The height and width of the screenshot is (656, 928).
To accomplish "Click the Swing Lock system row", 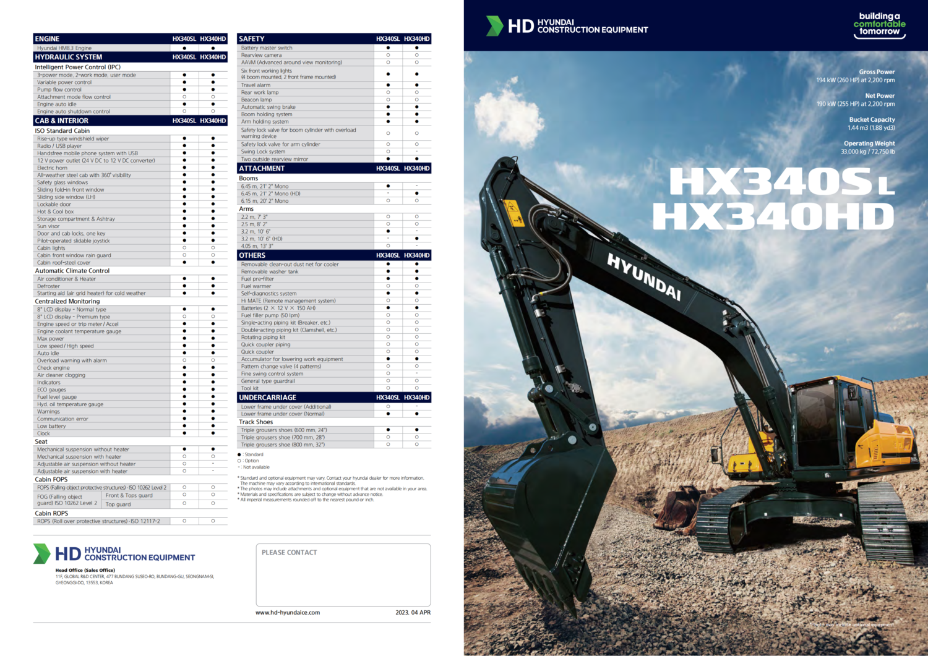I will point(334,151).
